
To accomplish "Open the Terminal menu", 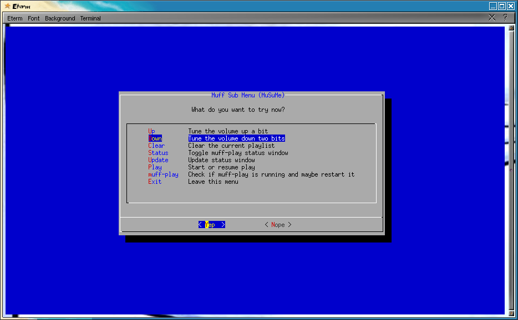I will pos(90,18).
